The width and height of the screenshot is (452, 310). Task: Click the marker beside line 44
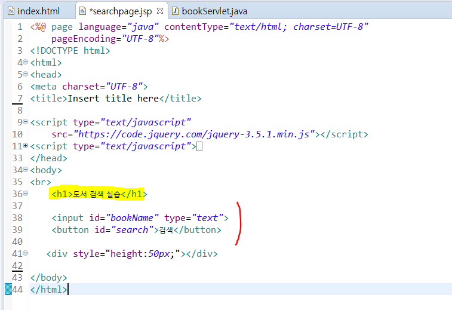coord(8,289)
